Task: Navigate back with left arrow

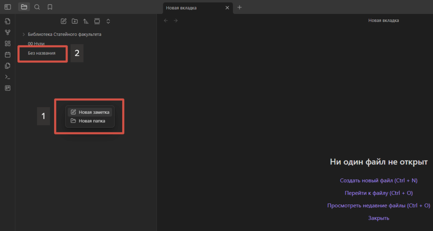Action: pyautogui.click(x=166, y=21)
